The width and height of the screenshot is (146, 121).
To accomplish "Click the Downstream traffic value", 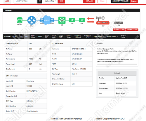I will [x=122, y=88].
